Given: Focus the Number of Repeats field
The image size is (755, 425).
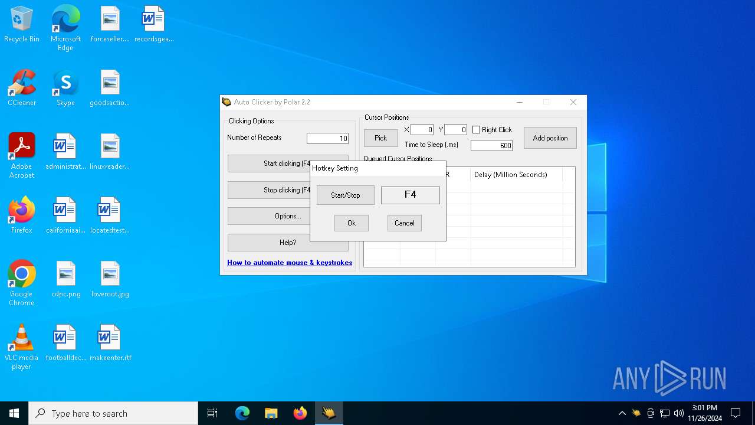Looking at the screenshot, I should (328, 139).
